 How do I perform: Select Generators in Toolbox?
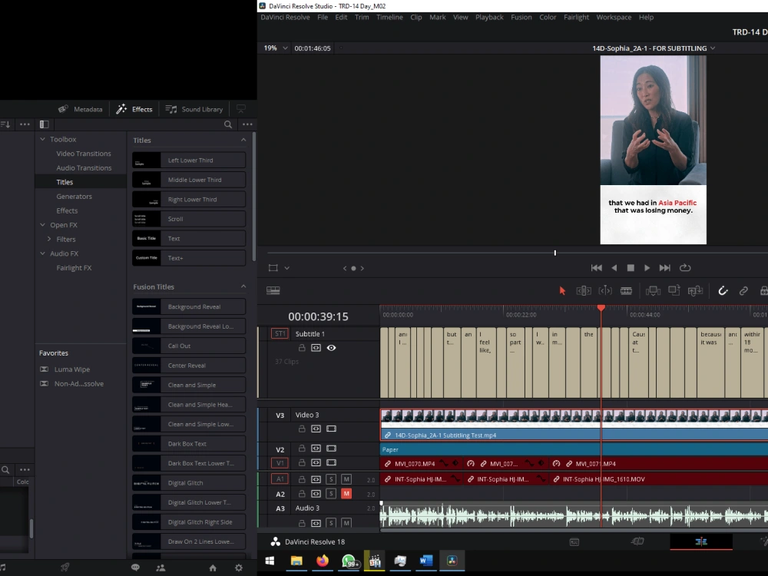(x=74, y=197)
